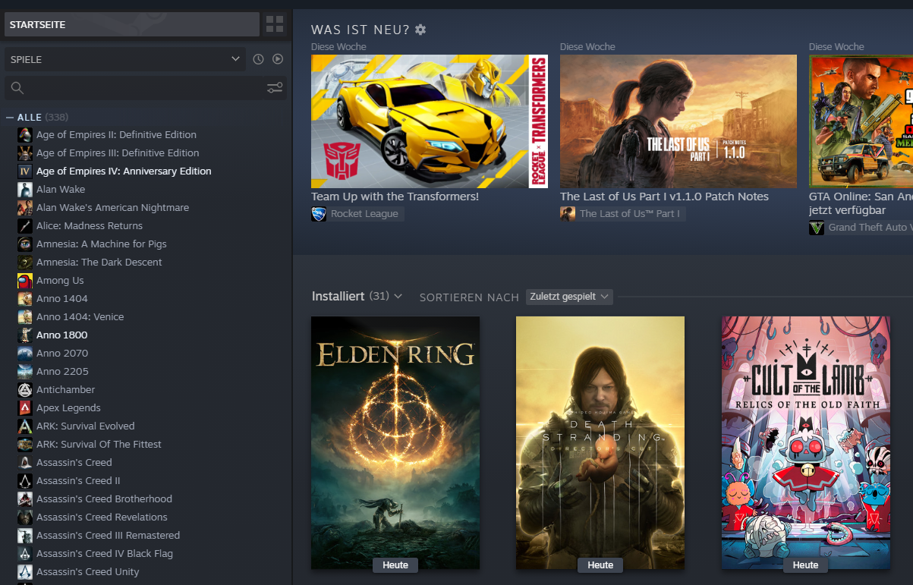Viewport: 913px width, 585px height.
Task: Click Assassin's Creed Revelations icon
Action: [x=25, y=517]
